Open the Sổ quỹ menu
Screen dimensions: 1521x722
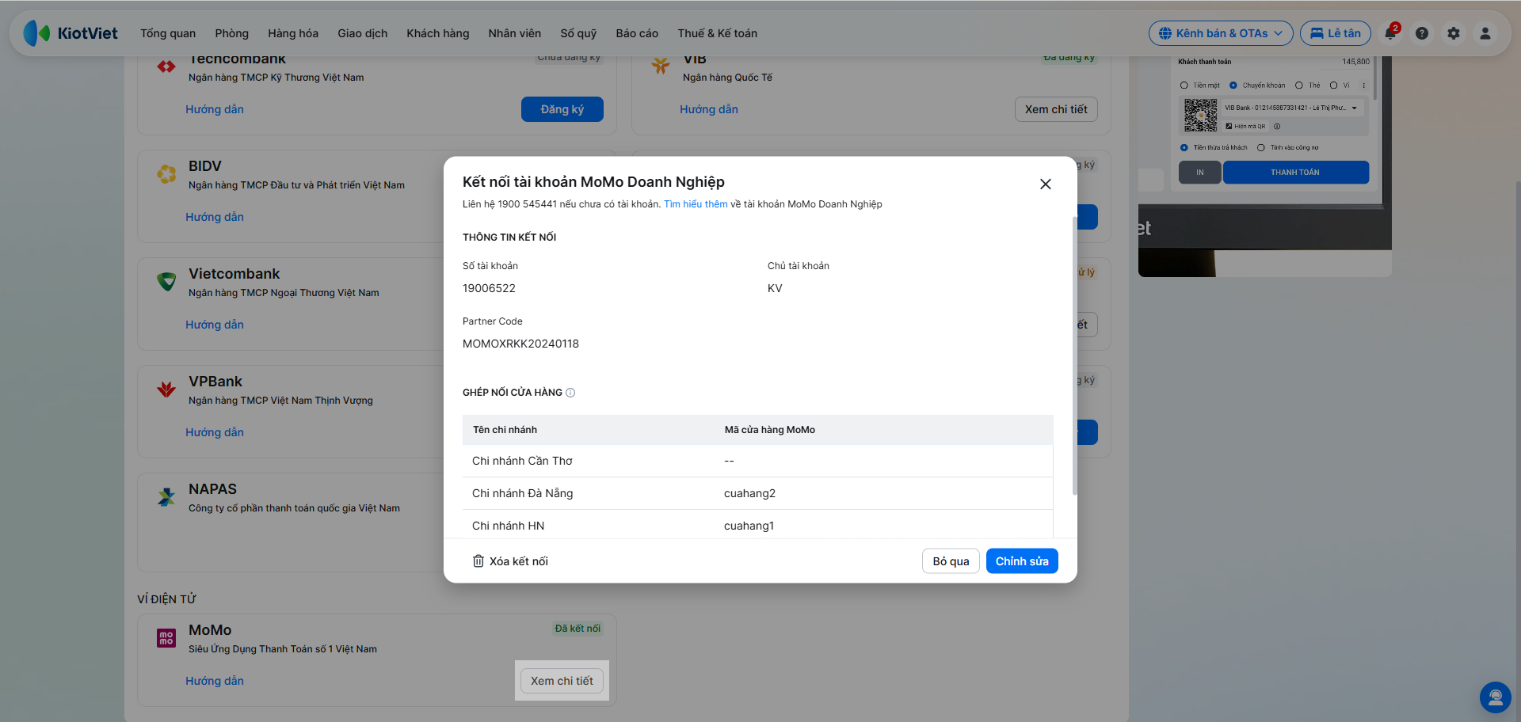click(x=578, y=33)
